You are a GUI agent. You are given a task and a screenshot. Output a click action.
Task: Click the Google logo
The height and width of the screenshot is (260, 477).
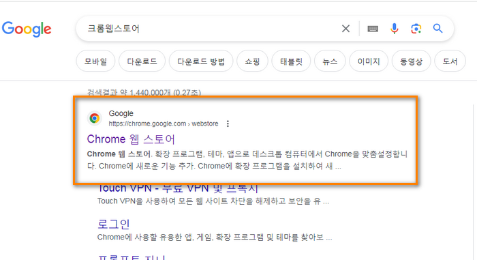pyautogui.click(x=27, y=29)
